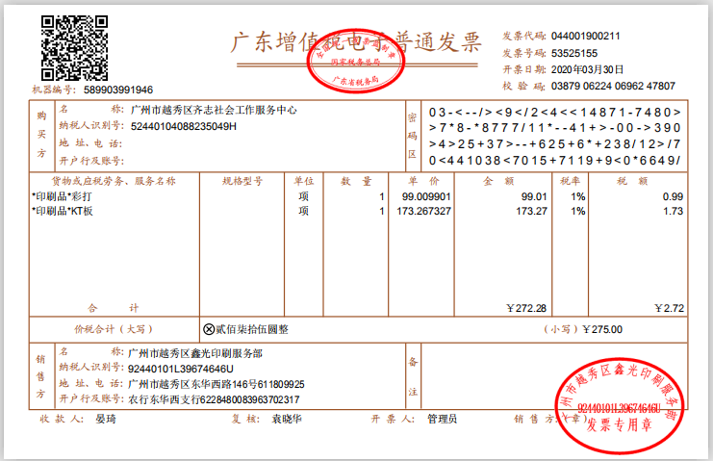The width and height of the screenshot is (713, 461).
Task: Click seller name 广州市越秀区鑫光印刷服务部
Action: (x=195, y=353)
